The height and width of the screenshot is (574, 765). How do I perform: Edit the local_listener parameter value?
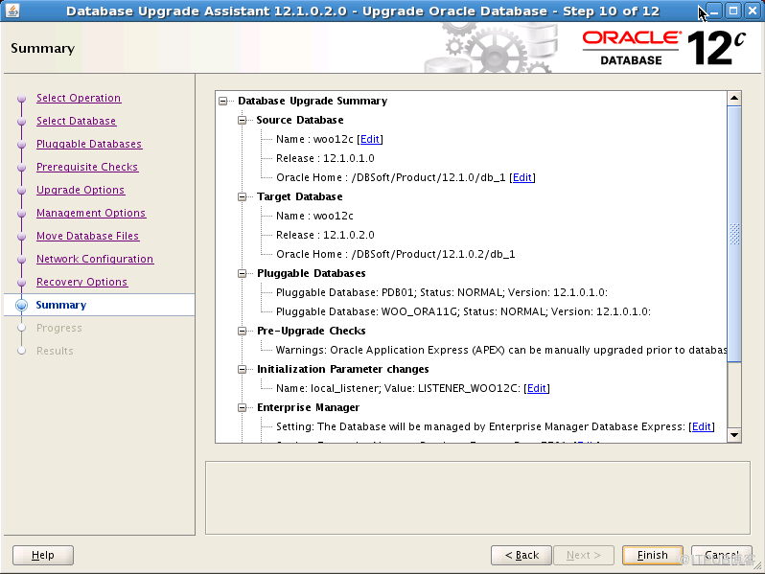pyautogui.click(x=537, y=388)
